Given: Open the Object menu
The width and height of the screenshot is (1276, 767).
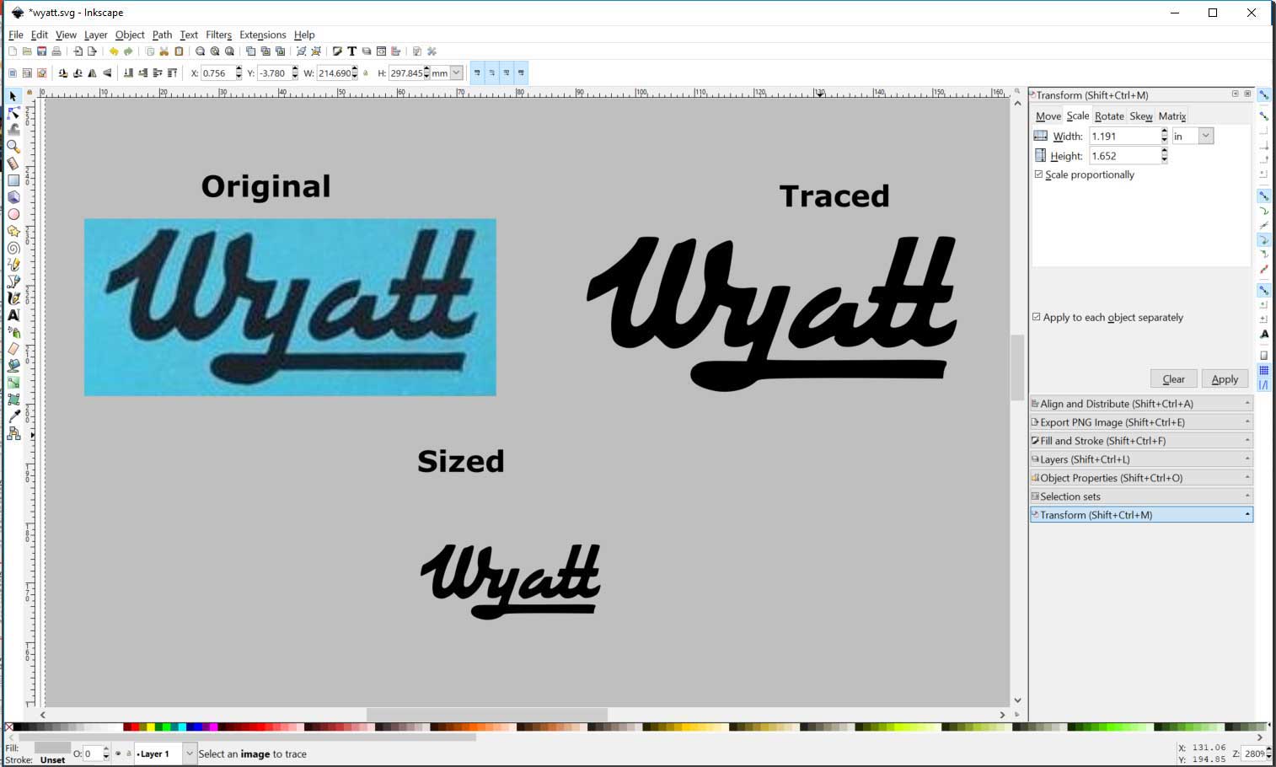Looking at the screenshot, I should click(x=130, y=35).
